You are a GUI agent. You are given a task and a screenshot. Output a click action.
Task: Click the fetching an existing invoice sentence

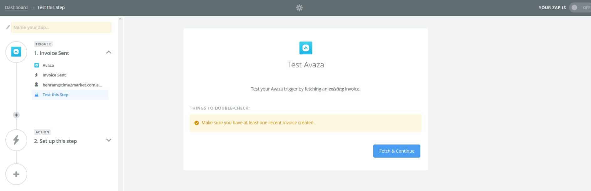click(x=306, y=89)
